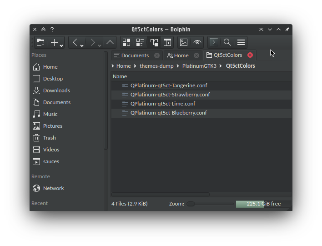Click the titlebar keep-above double chevron

tap(43, 30)
